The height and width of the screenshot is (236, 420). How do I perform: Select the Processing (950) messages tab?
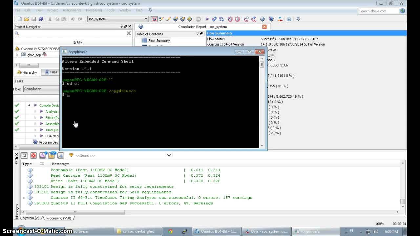pyautogui.click(x=58, y=218)
